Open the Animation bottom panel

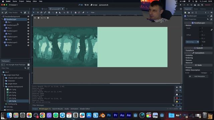74,109
